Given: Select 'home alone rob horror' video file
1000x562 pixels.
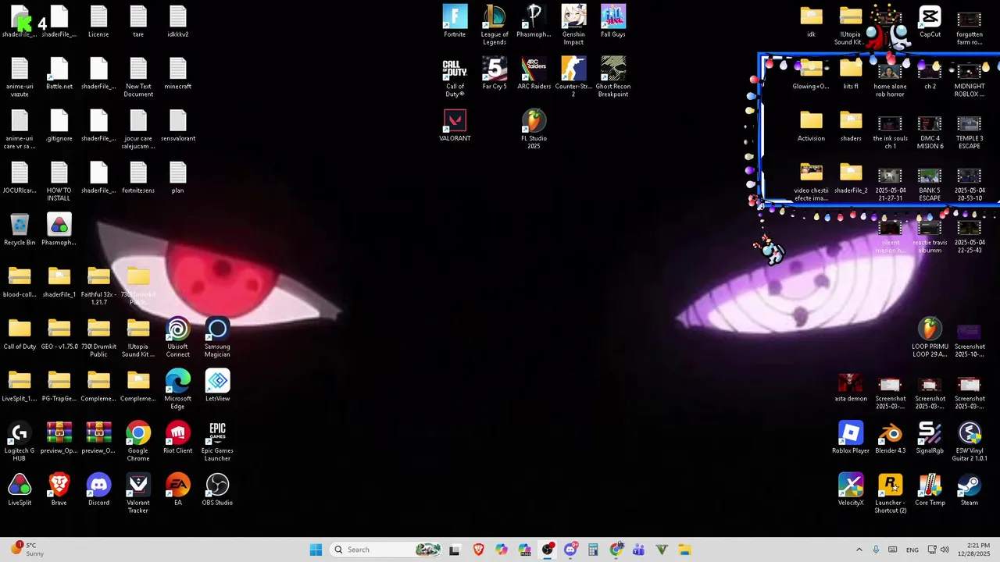Looking at the screenshot, I should tap(890, 77).
